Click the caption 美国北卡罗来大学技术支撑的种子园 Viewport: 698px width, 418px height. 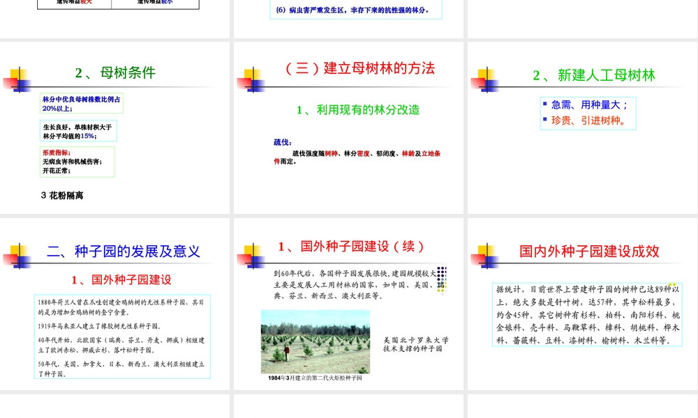pos(416,344)
